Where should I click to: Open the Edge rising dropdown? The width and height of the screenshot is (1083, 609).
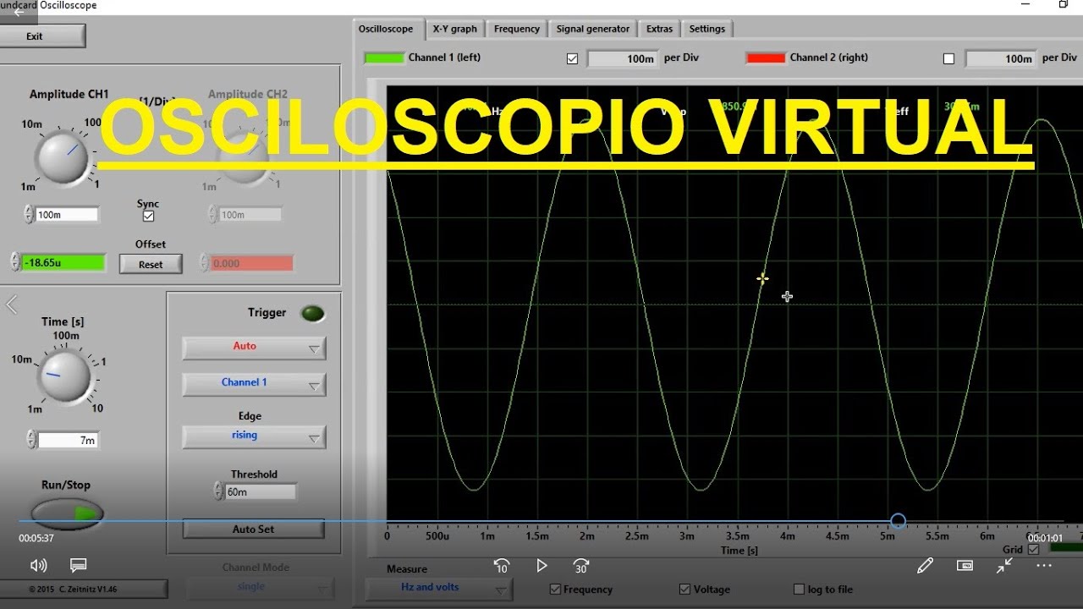254,436
